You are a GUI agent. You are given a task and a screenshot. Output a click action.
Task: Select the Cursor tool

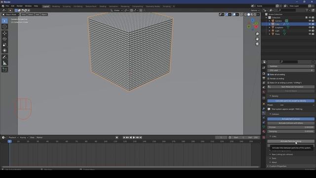point(4,27)
